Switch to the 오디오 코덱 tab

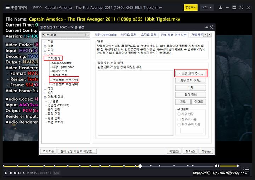148,35
